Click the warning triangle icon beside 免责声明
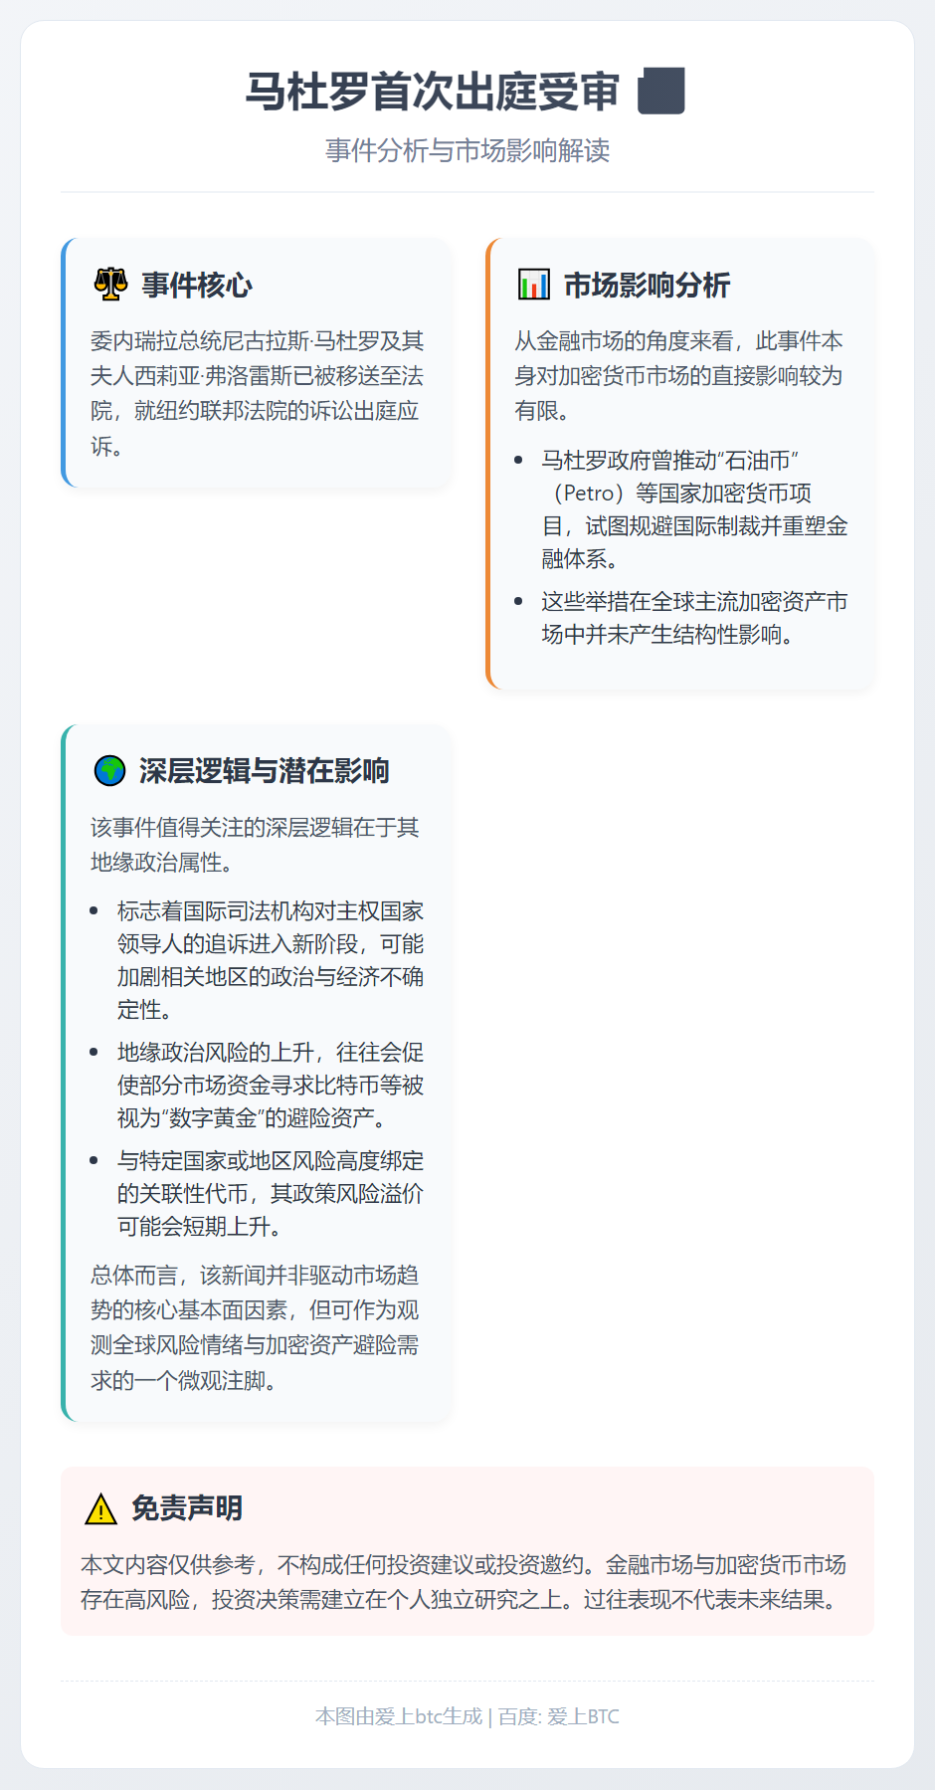 tap(100, 1508)
